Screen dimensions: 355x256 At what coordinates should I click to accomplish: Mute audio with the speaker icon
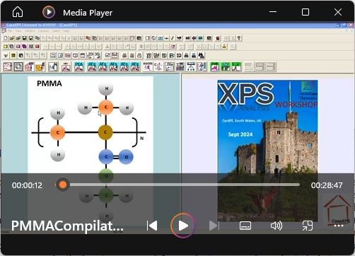tap(277, 226)
